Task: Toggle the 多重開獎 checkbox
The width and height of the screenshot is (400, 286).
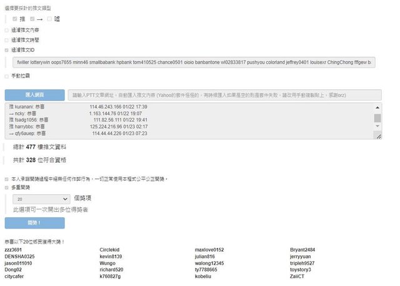Action: tap(7, 186)
